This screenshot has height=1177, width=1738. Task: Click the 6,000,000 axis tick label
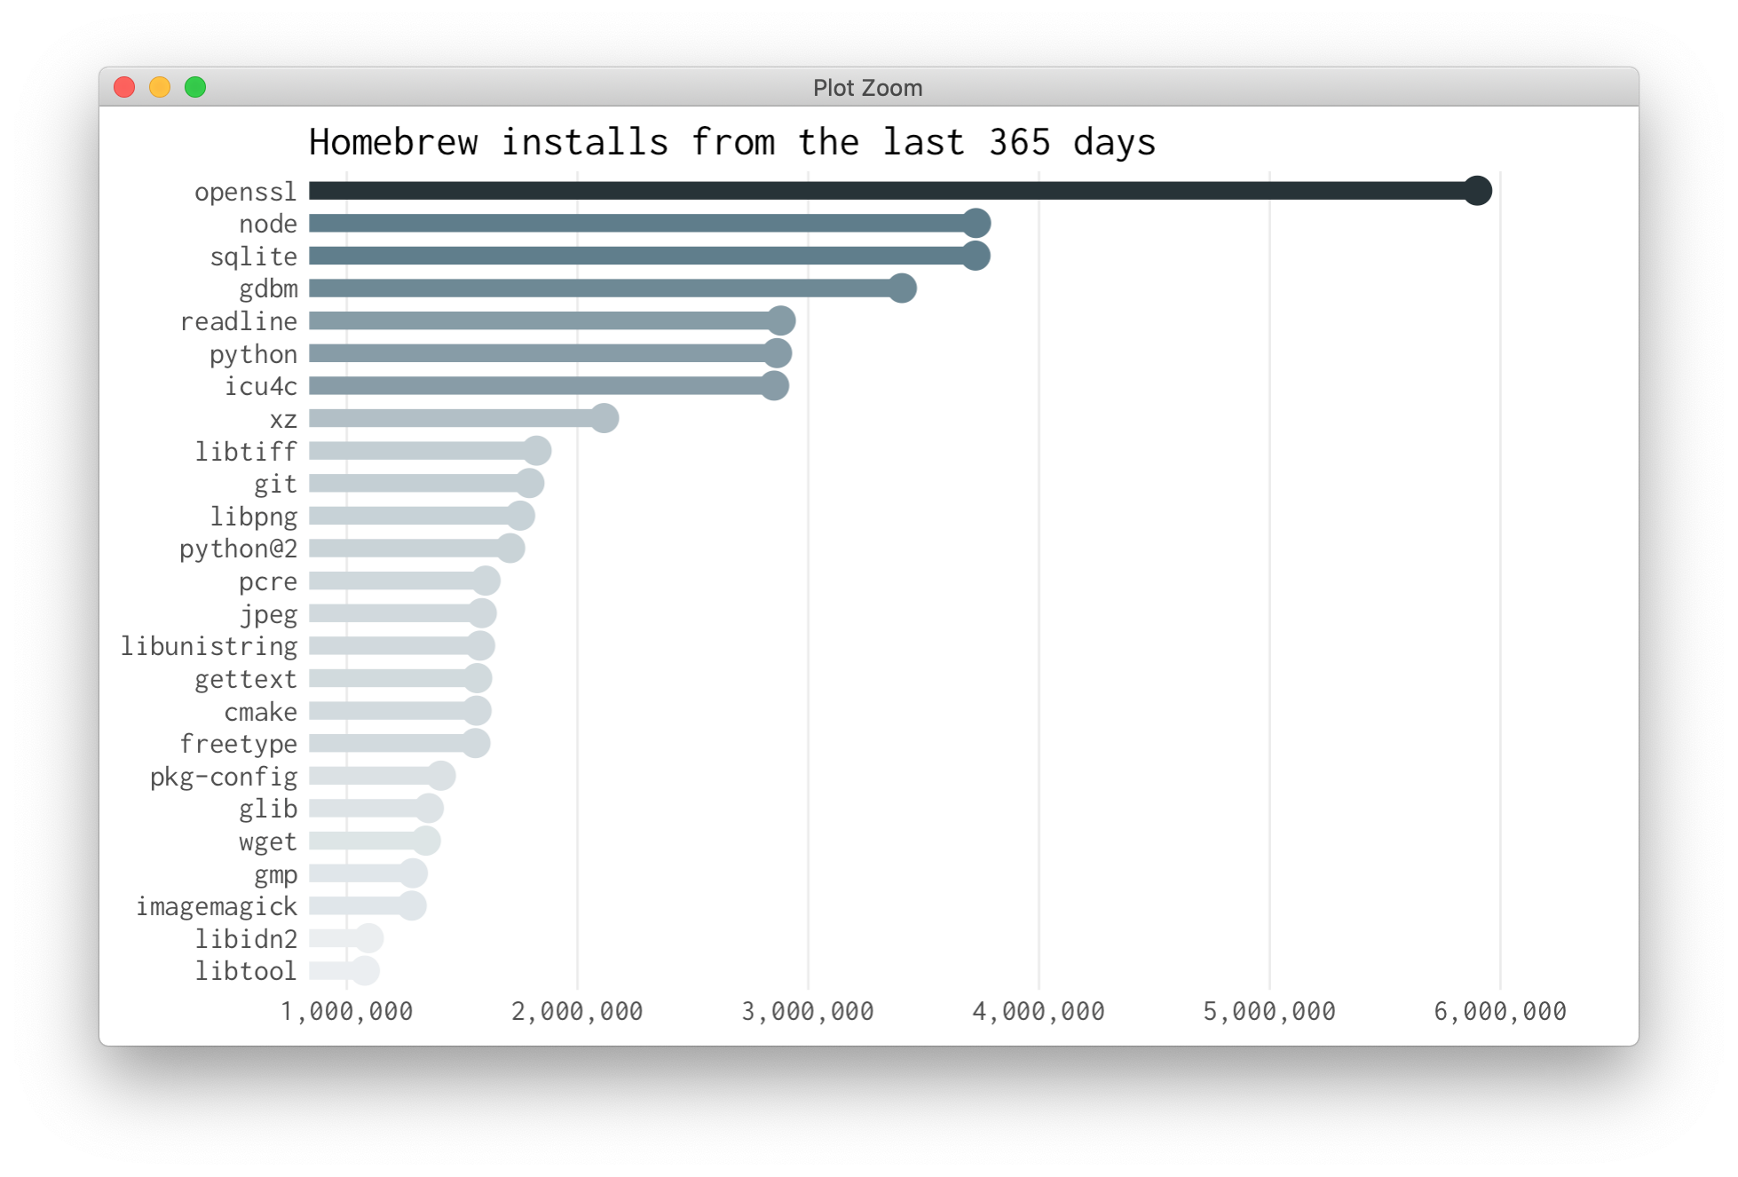click(x=1500, y=1012)
